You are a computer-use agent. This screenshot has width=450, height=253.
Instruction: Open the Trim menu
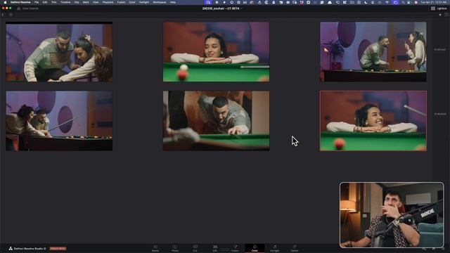53,2
